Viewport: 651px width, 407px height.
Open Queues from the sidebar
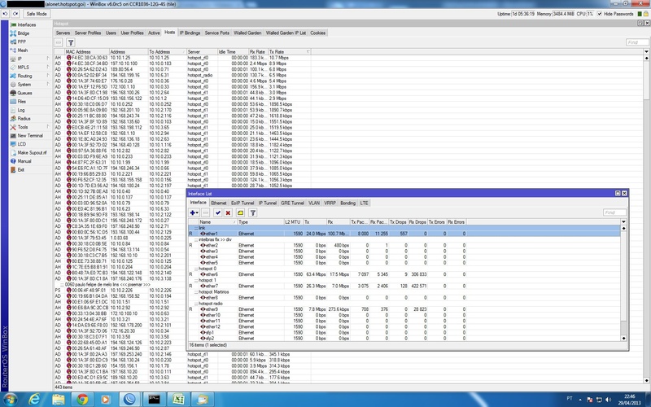[x=24, y=93]
